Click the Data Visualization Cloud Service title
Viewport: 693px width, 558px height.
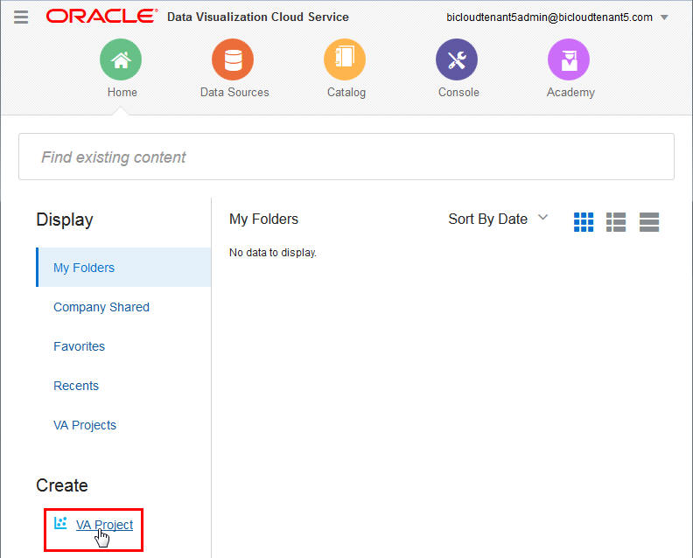[x=258, y=17]
